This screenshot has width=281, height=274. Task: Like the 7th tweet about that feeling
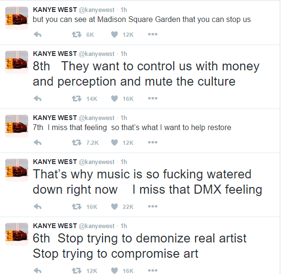[x=114, y=142]
